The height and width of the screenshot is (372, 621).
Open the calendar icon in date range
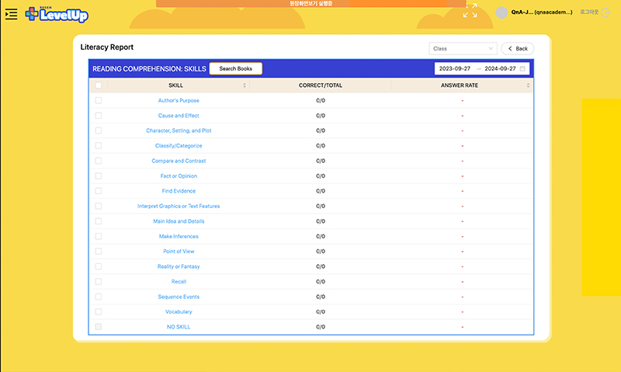pyautogui.click(x=522, y=69)
